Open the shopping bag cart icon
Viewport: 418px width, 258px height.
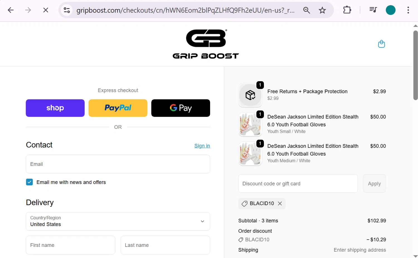click(x=381, y=44)
